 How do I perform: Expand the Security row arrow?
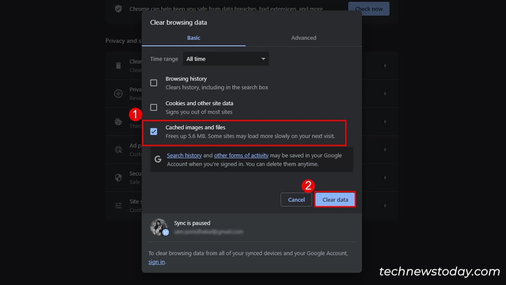tap(385, 177)
